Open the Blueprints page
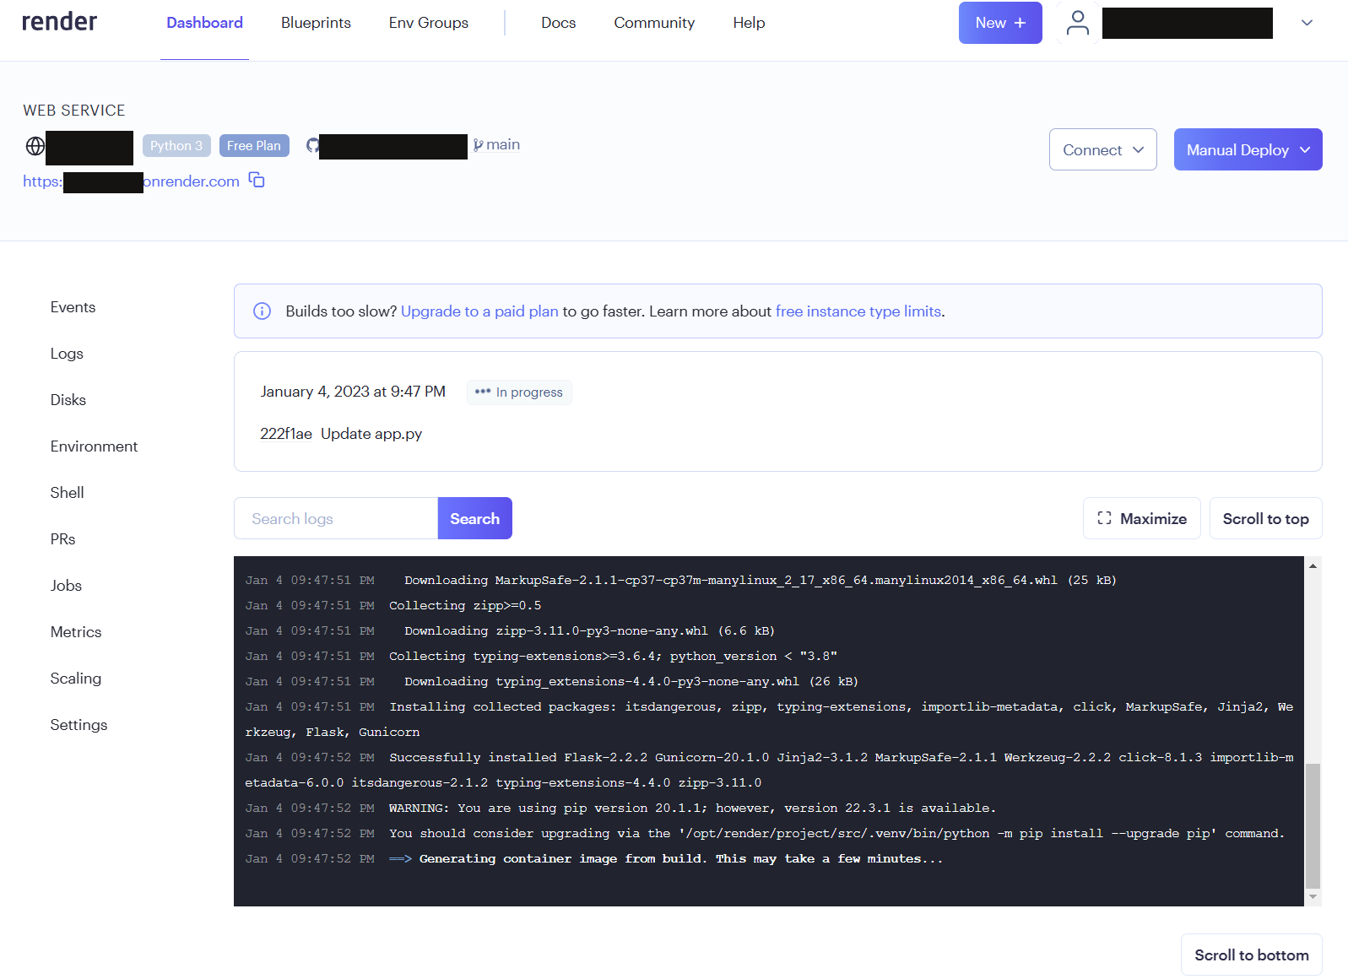This screenshot has height=979, width=1348. tap(316, 23)
